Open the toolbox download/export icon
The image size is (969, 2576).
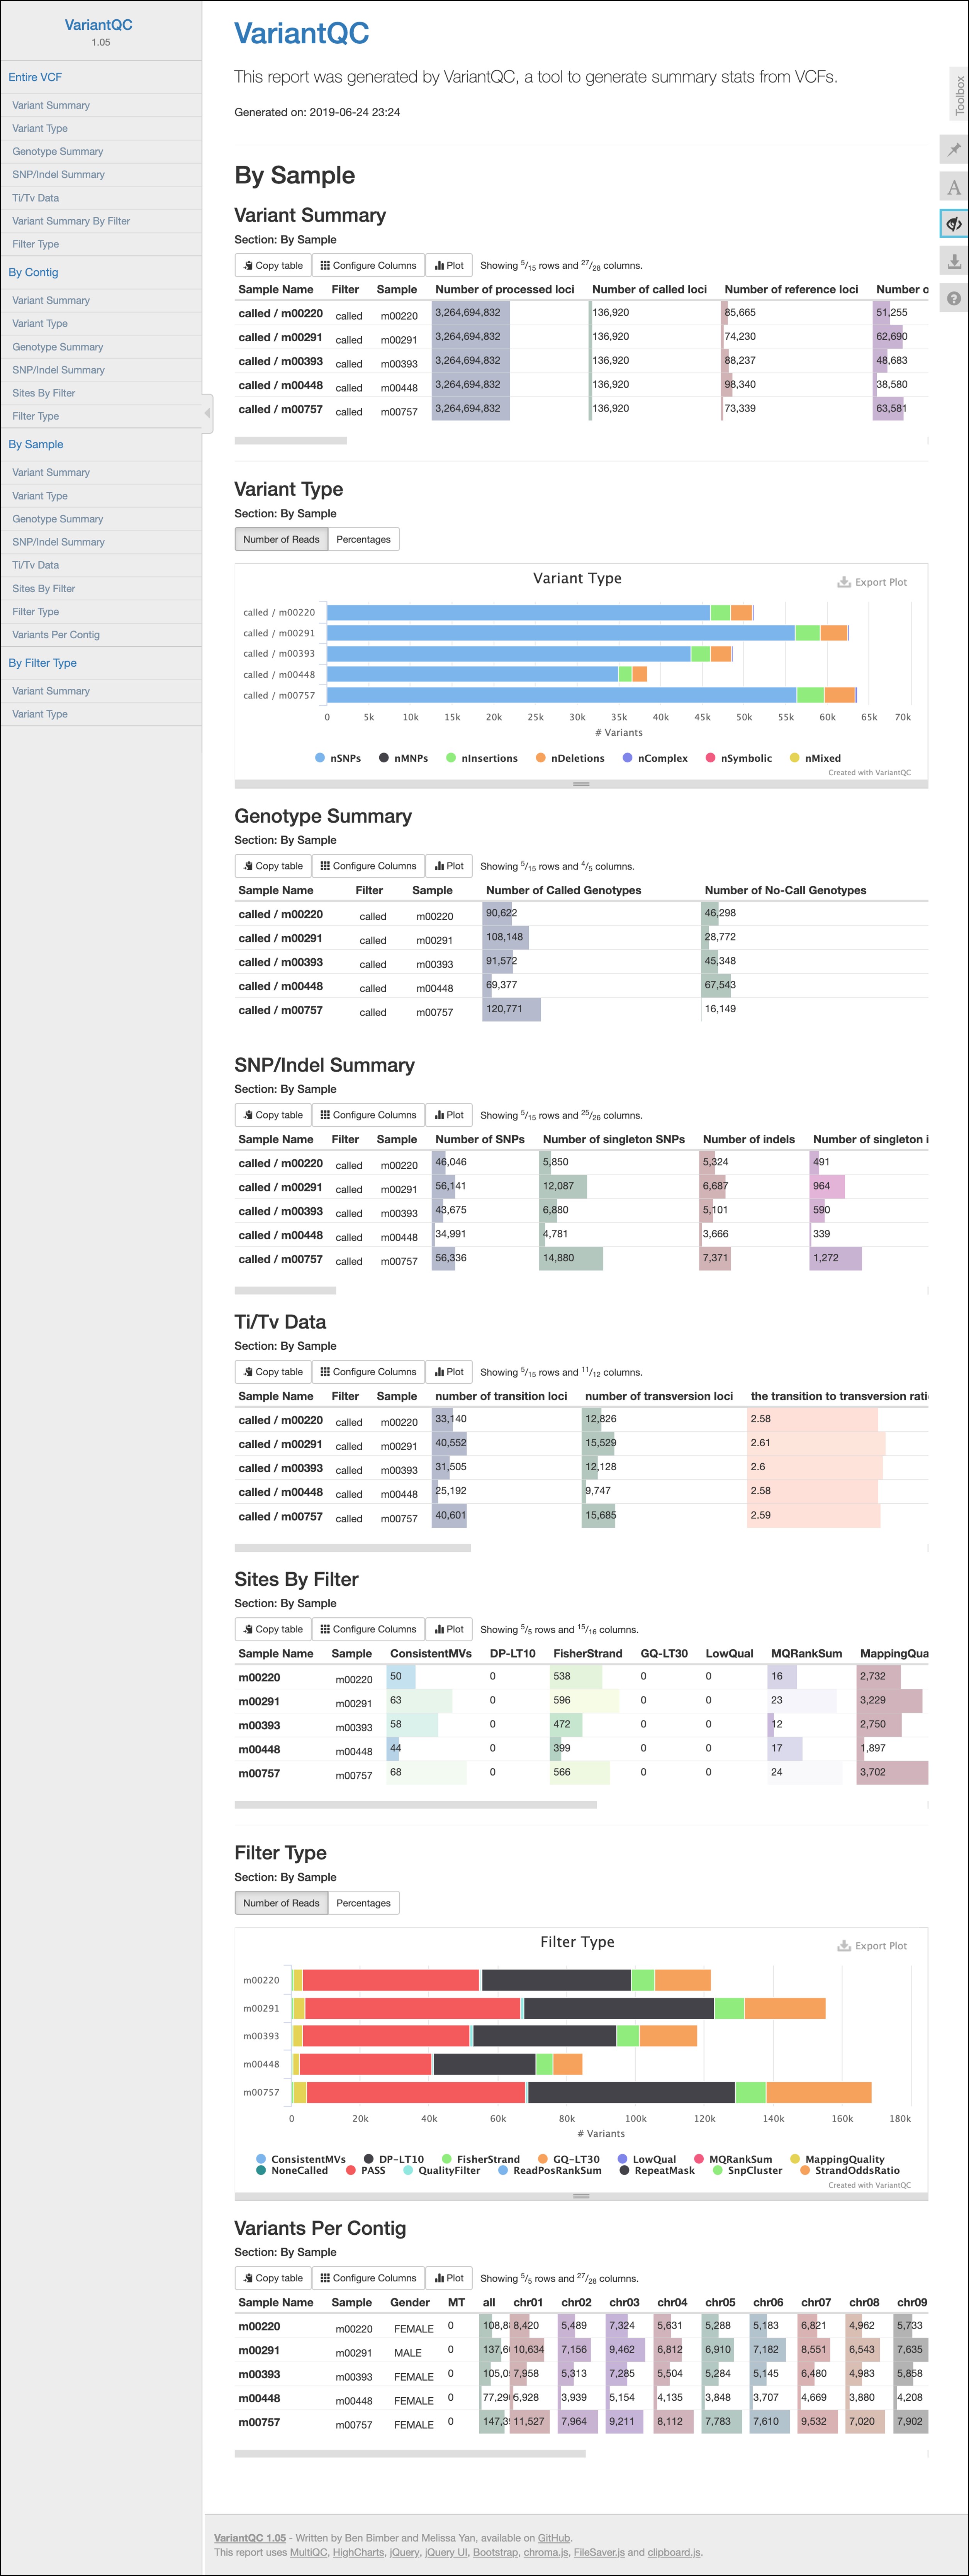(x=954, y=261)
